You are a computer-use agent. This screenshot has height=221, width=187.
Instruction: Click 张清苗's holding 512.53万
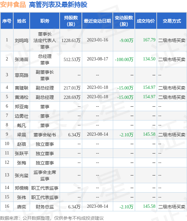pyautogui.click(x=72, y=59)
